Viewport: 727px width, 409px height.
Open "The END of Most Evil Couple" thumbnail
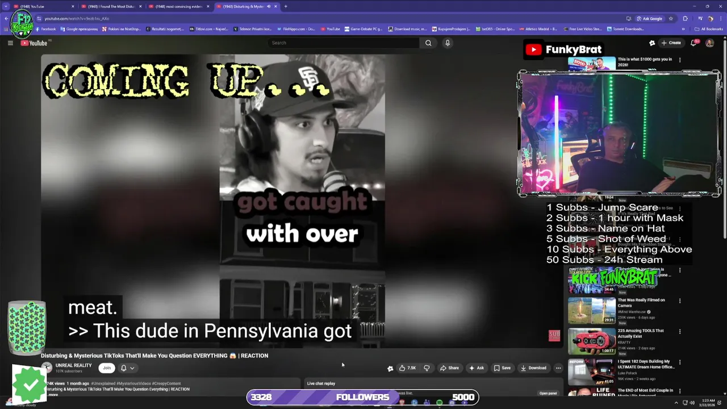pos(592,393)
